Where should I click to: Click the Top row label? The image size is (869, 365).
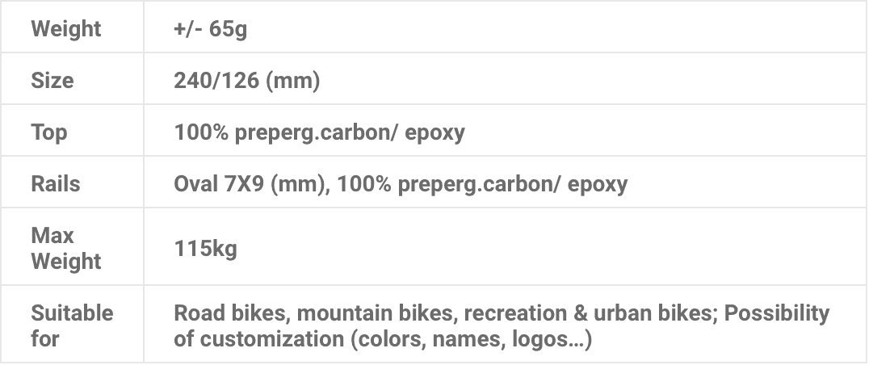[48, 132]
